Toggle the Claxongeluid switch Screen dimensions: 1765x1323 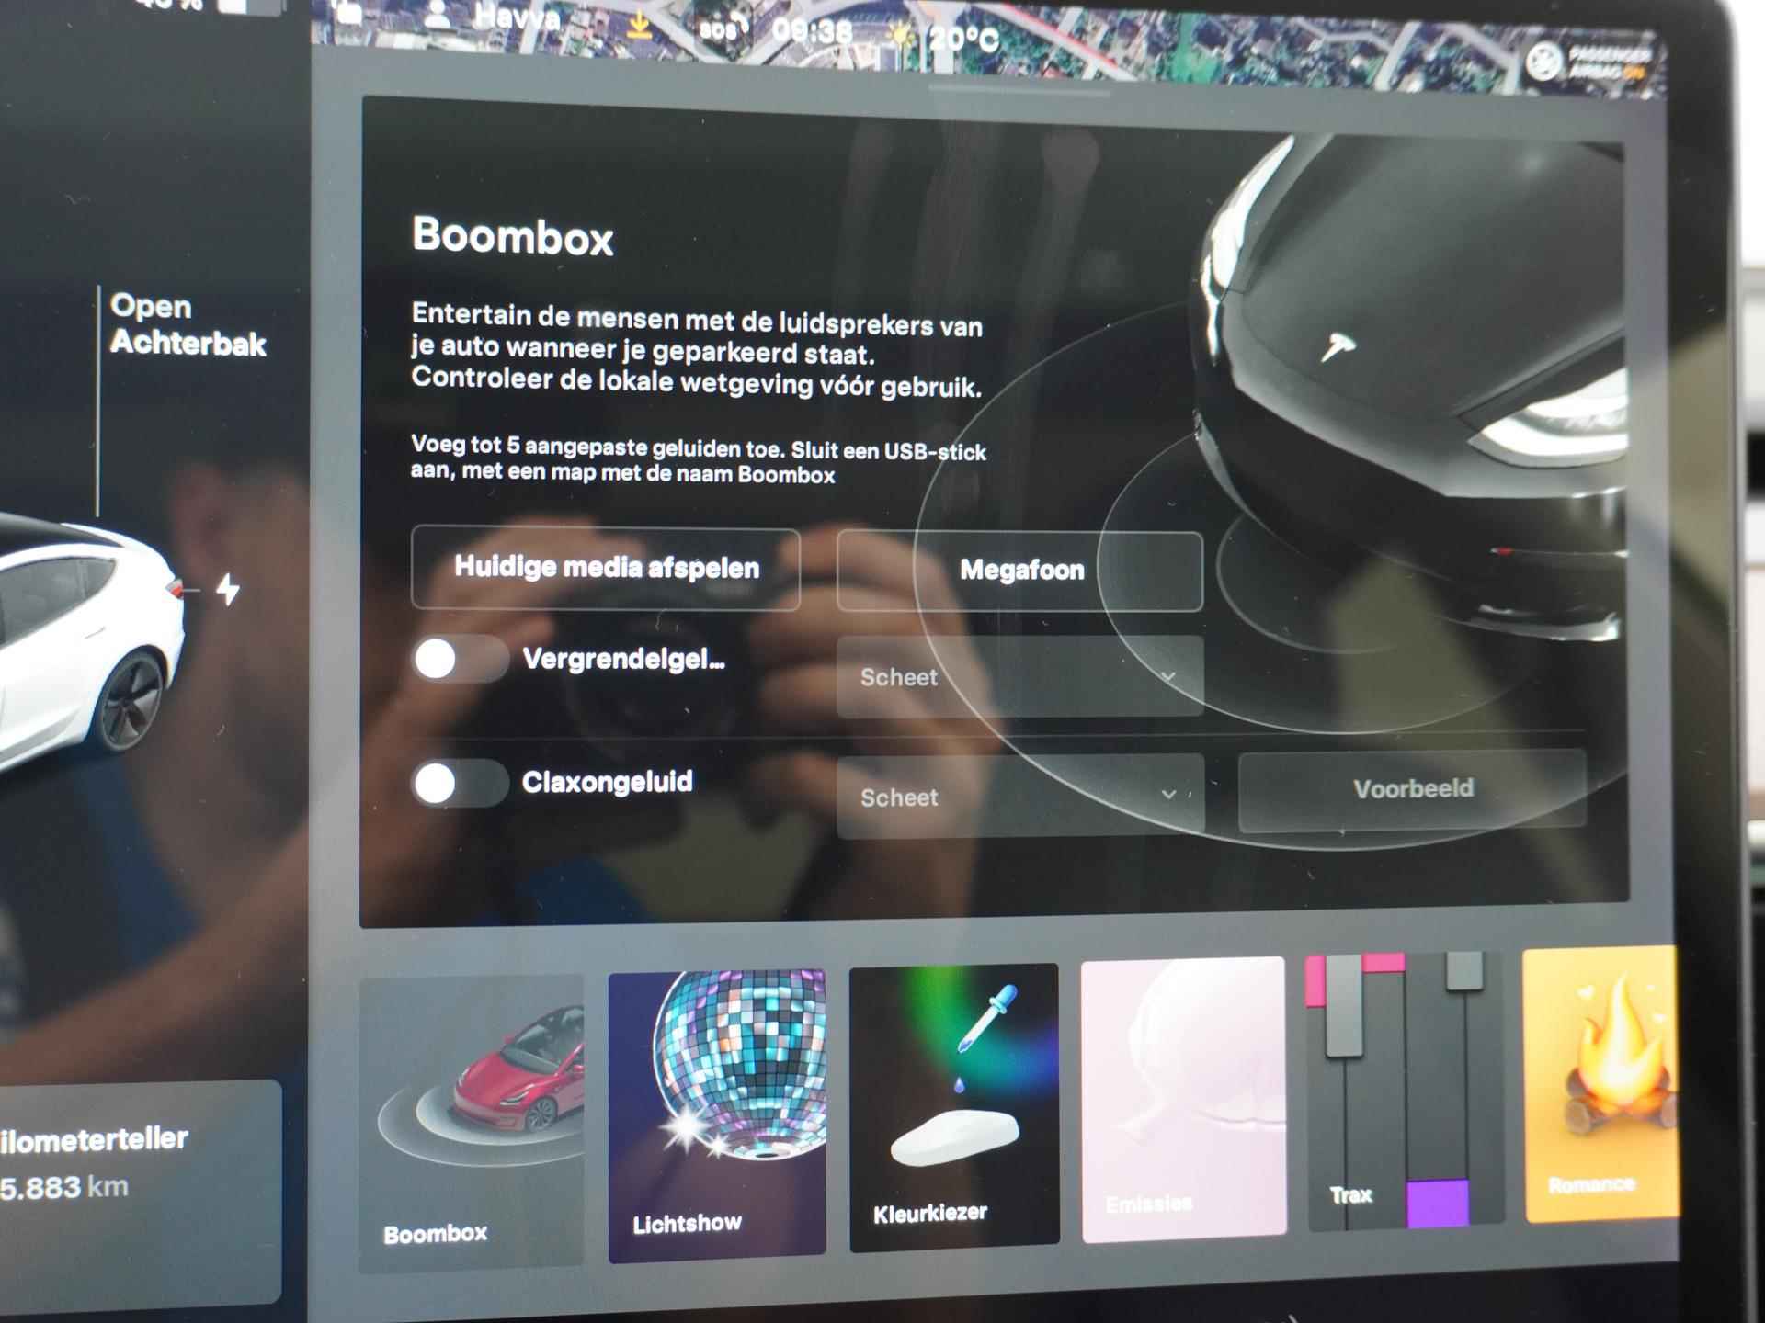pos(460,783)
